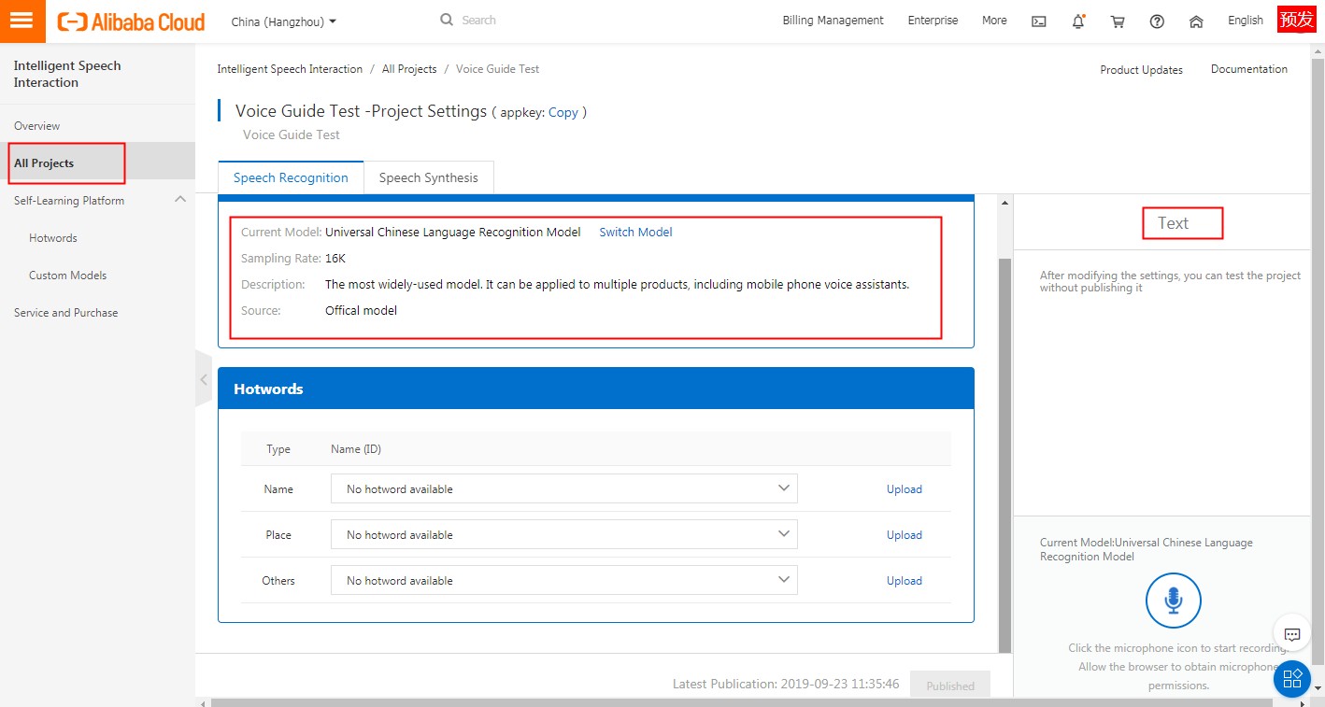Screen dimensions: 1325x707
Task: Open Billing Management in the top bar
Action: coord(833,21)
